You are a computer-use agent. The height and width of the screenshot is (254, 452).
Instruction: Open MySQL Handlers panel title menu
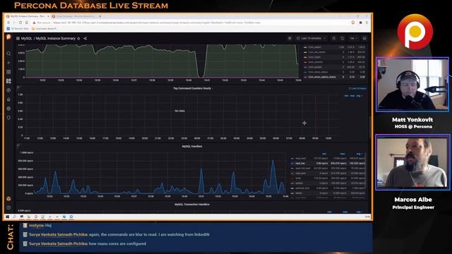(x=192, y=146)
